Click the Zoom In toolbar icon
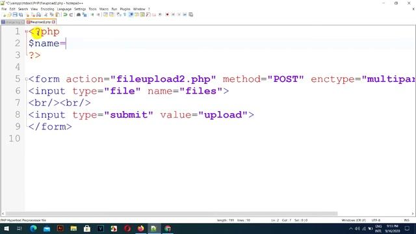Screen dimensions: 416x234 [92, 14]
